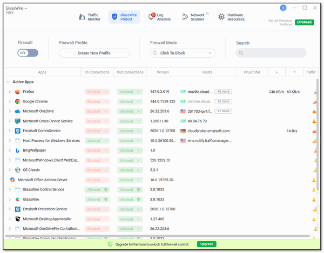Viewport: 324px width, 253px height.
Task: Click the OE Classic app icon
Action: (x=18, y=170)
